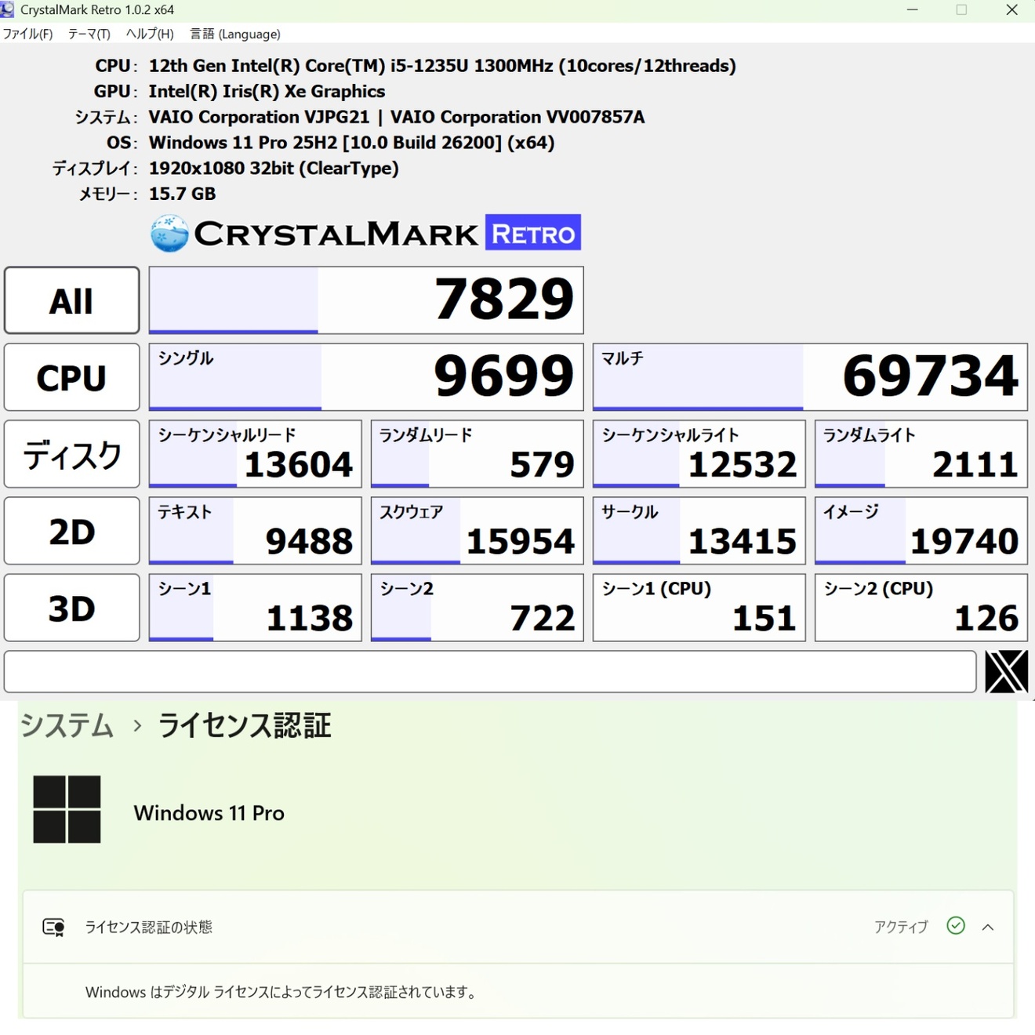Click the Windows logo in license settings

(67, 809)
